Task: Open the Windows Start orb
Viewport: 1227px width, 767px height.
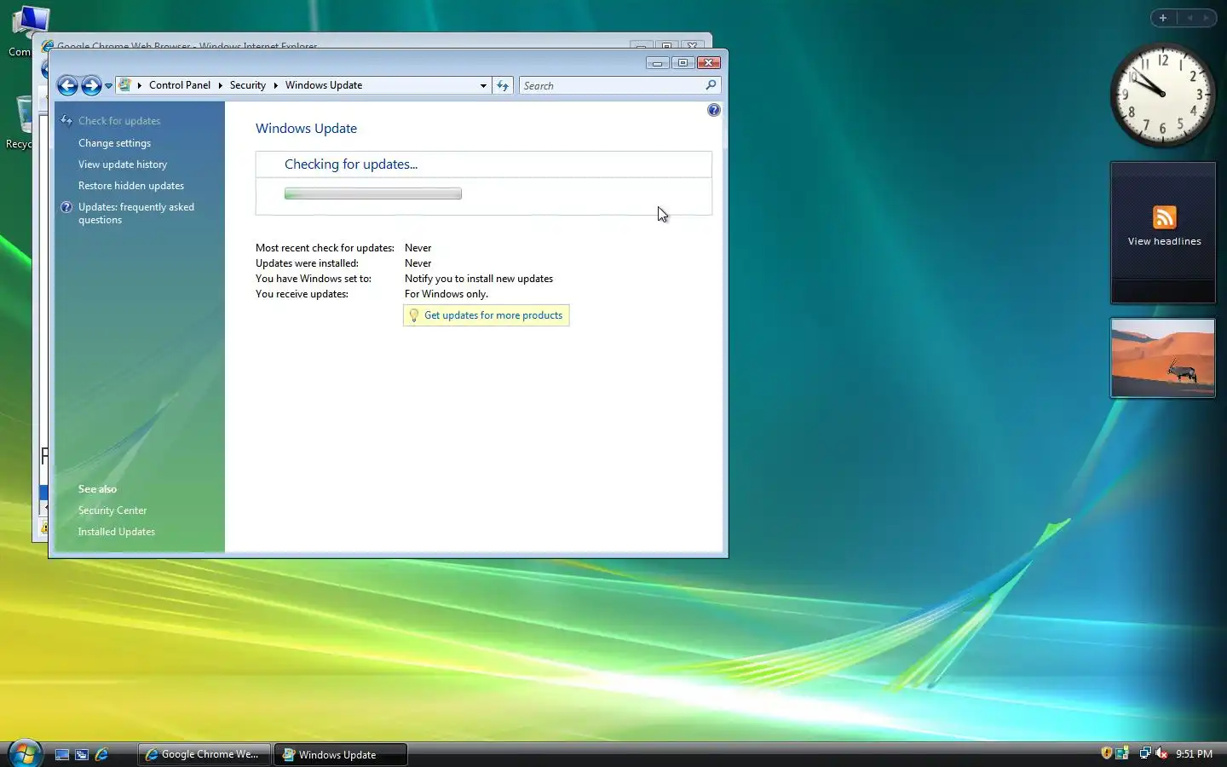Action: [x=26, y=753]
